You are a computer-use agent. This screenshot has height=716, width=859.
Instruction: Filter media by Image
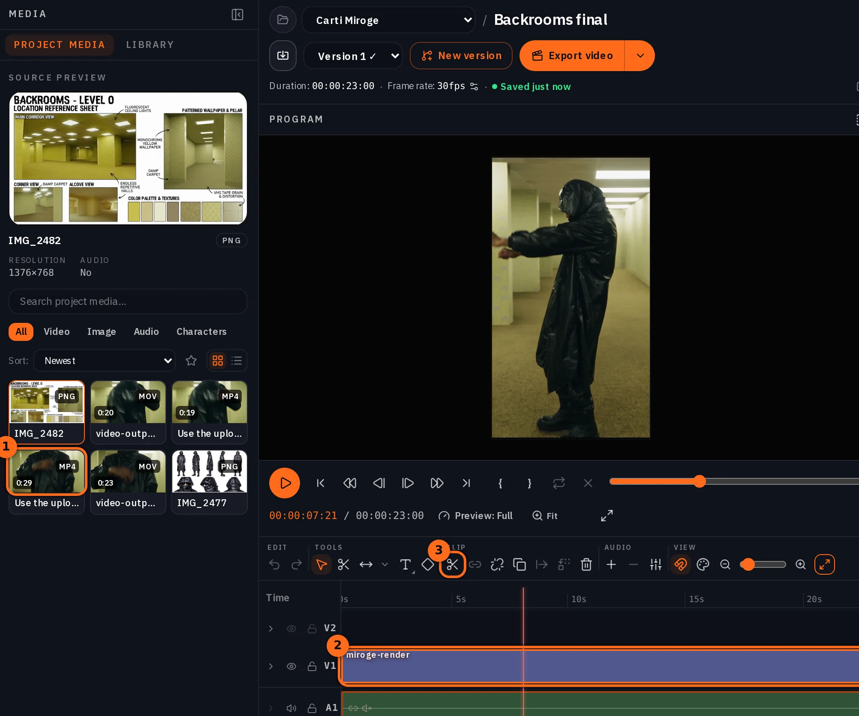click(x=102, y=331)
